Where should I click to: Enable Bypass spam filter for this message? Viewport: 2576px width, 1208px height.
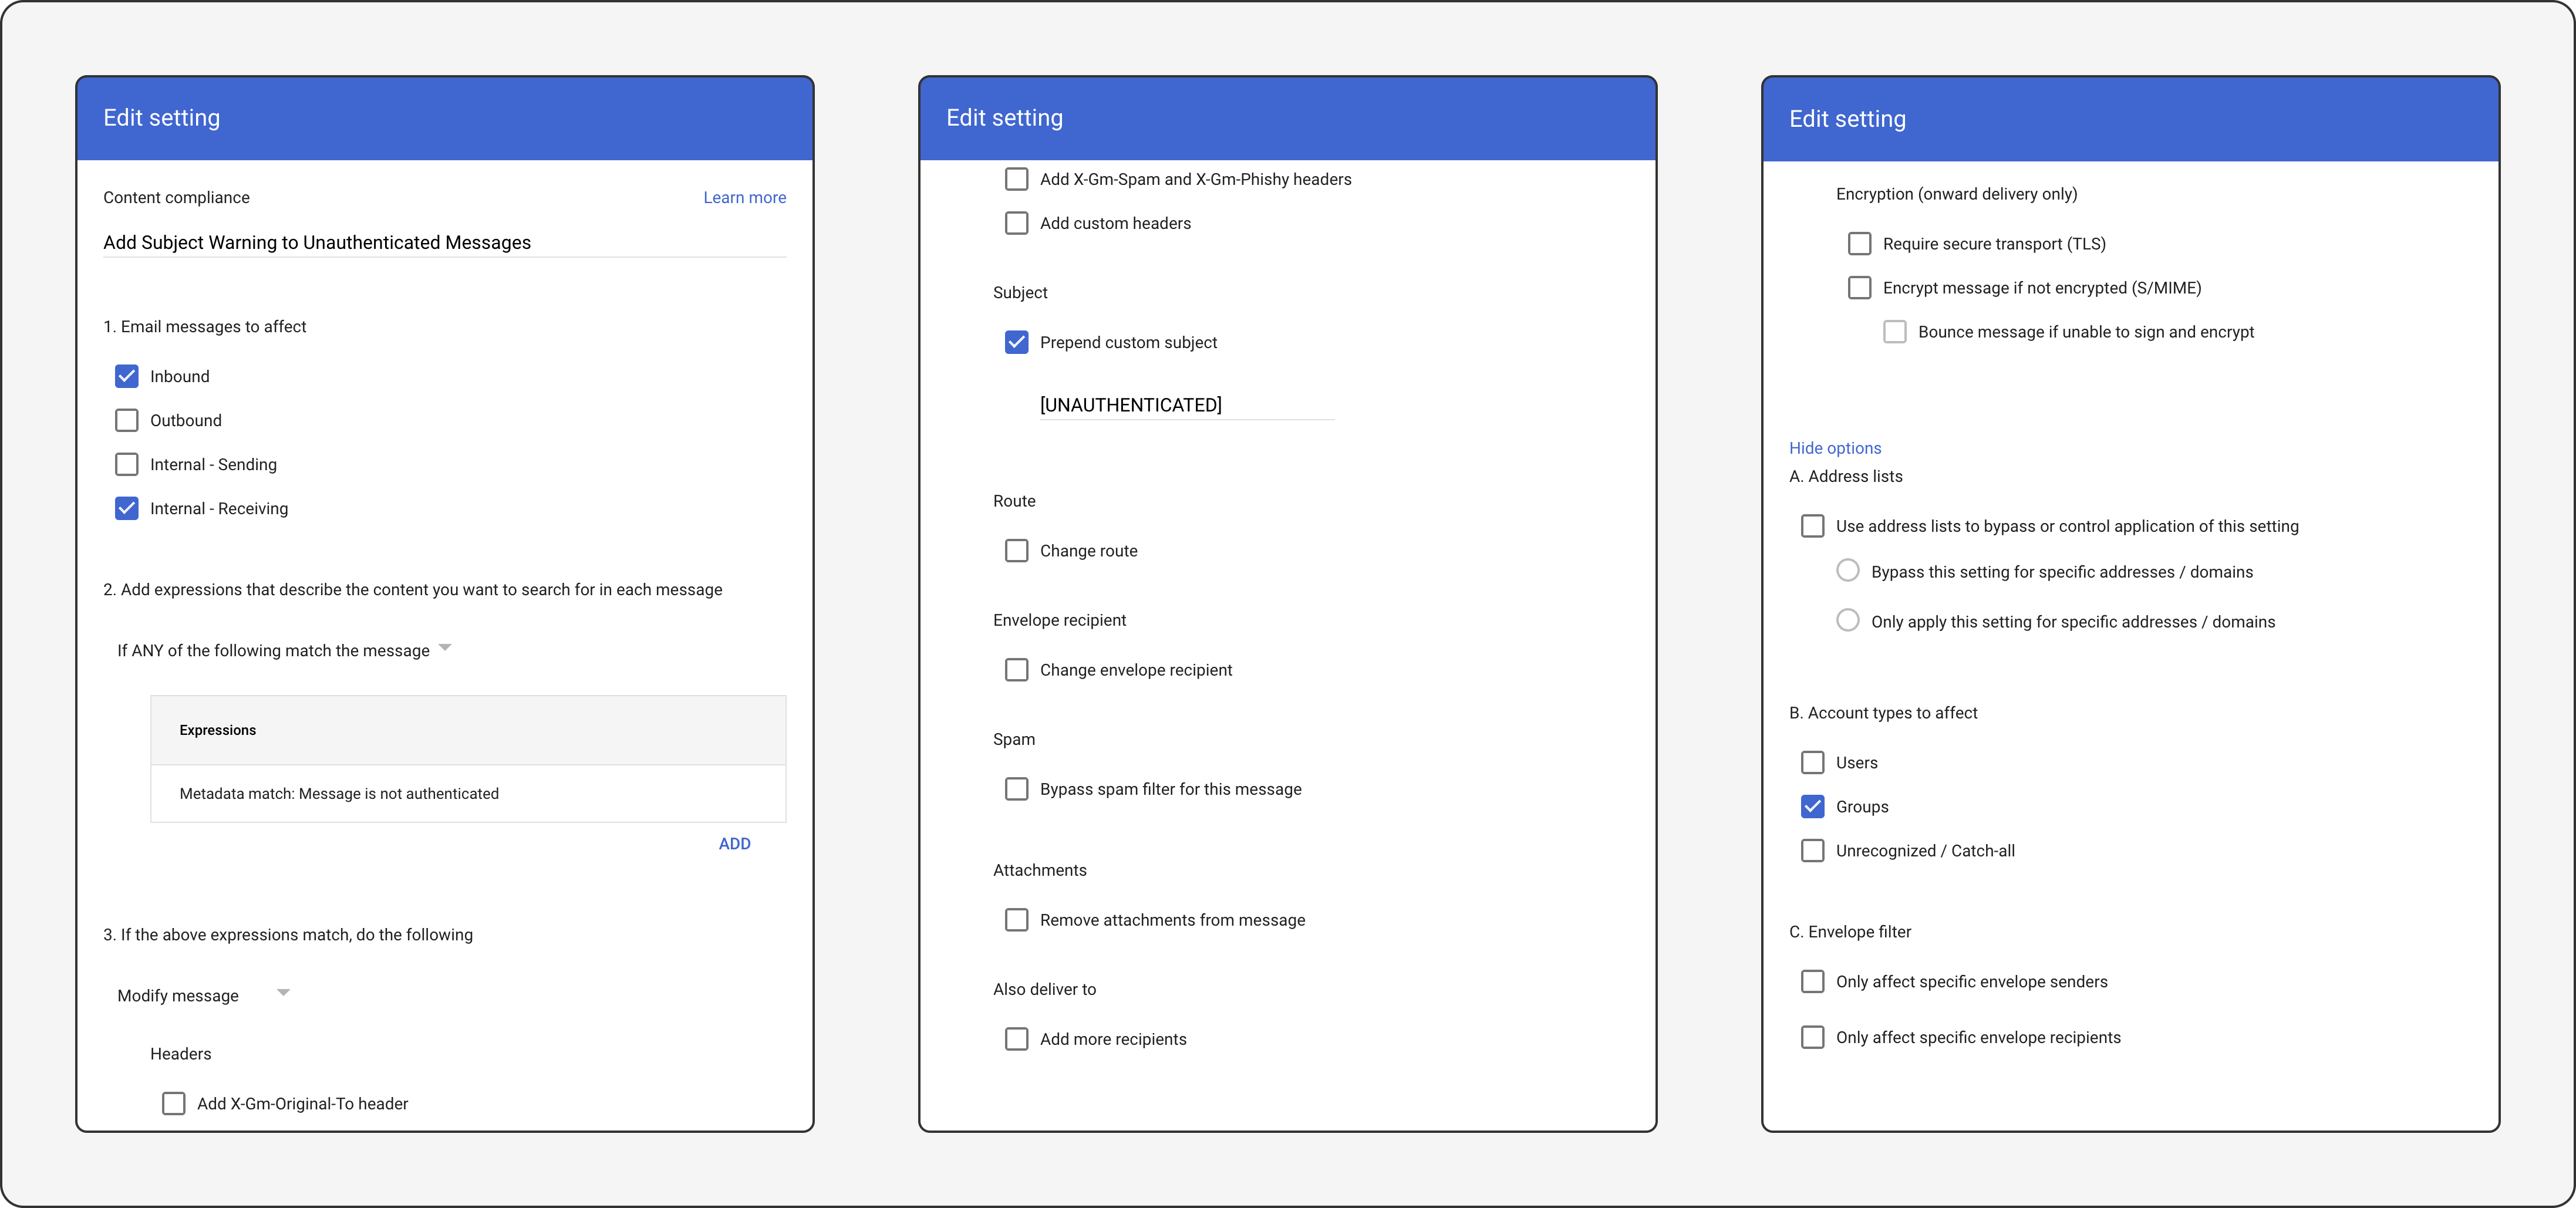(1017, 789)
